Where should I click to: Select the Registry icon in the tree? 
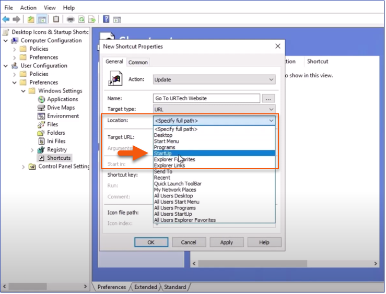(x=41, y=149)
